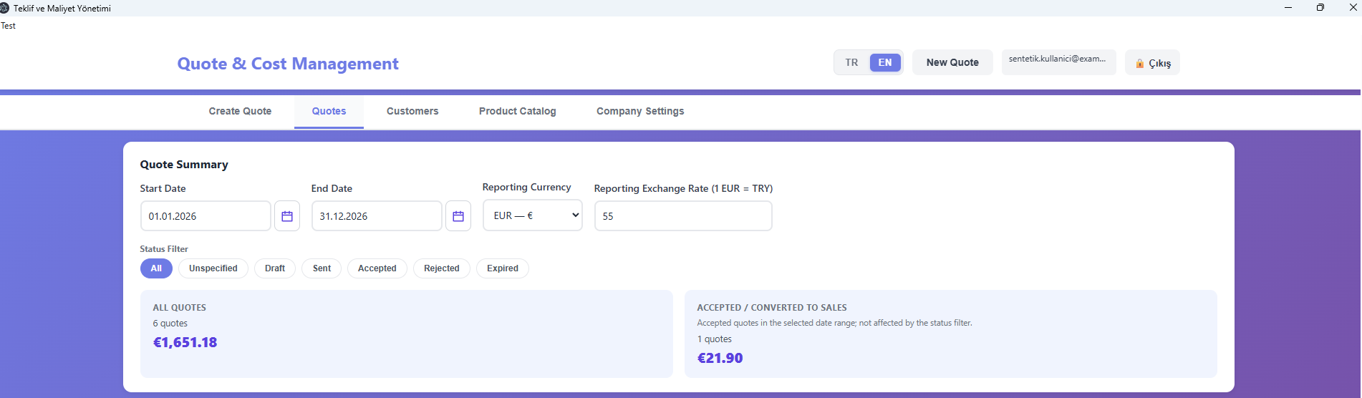
Task: Filter quotes by Rejected status
Action: (x=442, y=268)
